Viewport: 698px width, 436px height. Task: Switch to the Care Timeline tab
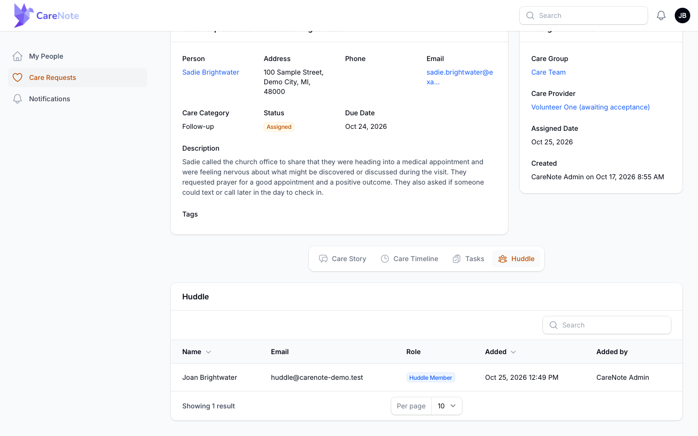point(410,259)
